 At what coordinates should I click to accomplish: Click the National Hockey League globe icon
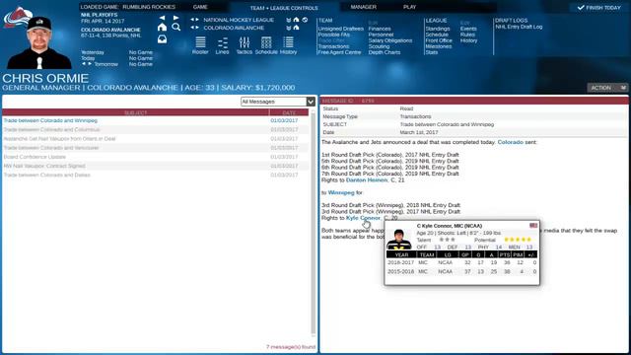pyautogui.click(x=305, y=20)
